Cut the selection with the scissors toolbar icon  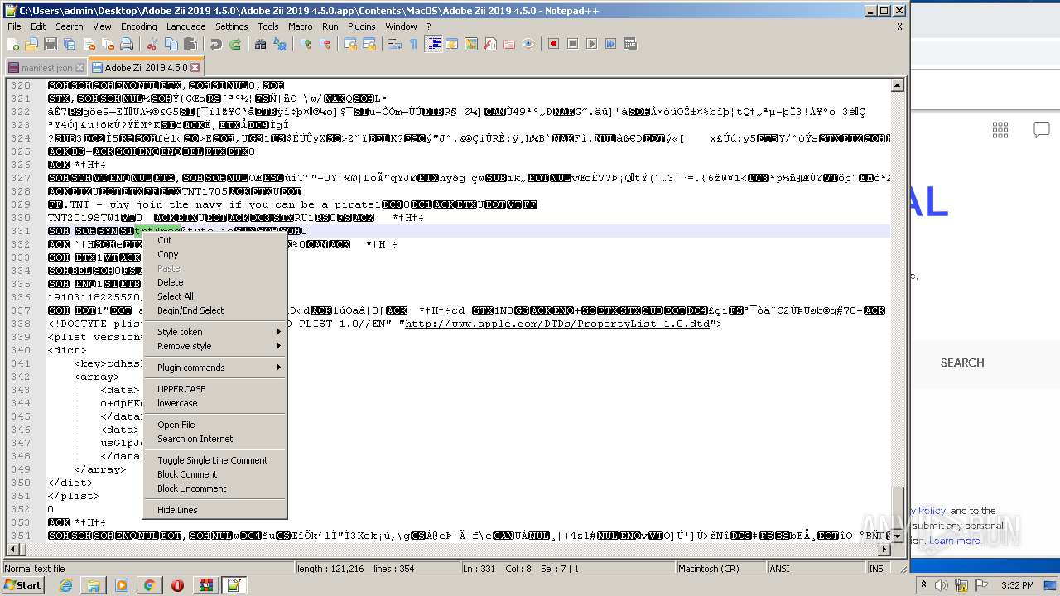click(x=152, y=44)
